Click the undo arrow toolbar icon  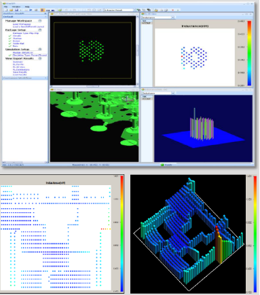(x=67, y=10)
